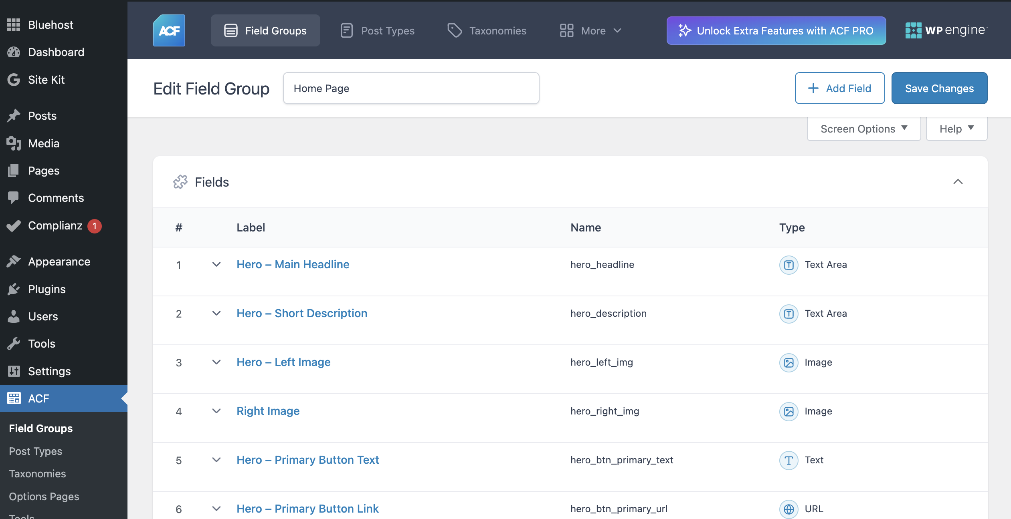Viewport: 1011px width, 519px height.
Task: Click the Text Area icon for hero_headline
Action: [x=789, y=265]
